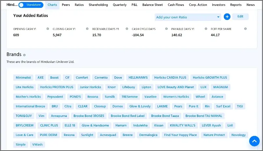Show info for Receivable Days Y1
Image resolution: width=263 pixels, height=151 pixels.
[127, 29]
